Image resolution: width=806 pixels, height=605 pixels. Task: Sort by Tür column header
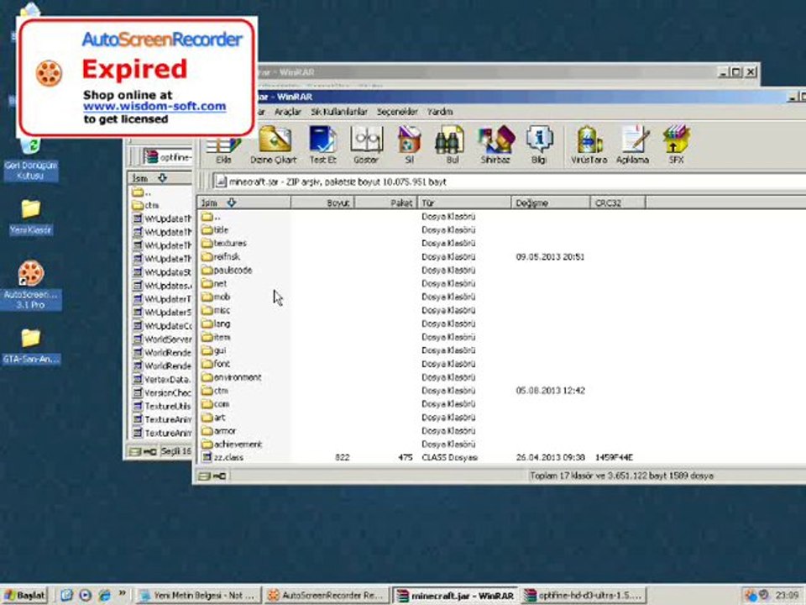click(464, 203)
